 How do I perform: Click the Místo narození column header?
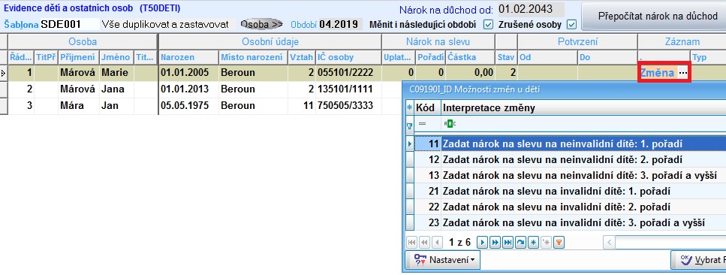[x=253, y=58]
